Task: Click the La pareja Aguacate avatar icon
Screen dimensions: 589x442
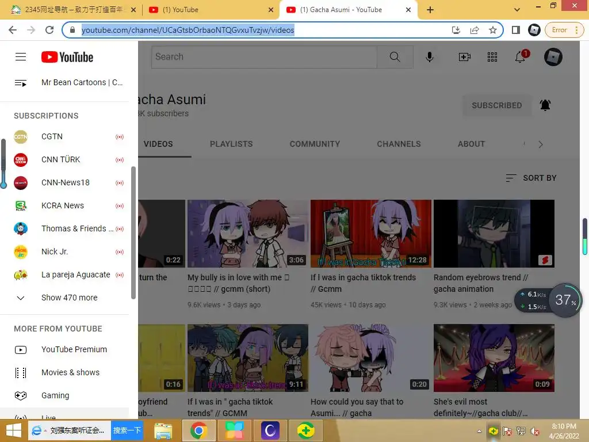Action: pyautogui.click(x=21, y=275)
